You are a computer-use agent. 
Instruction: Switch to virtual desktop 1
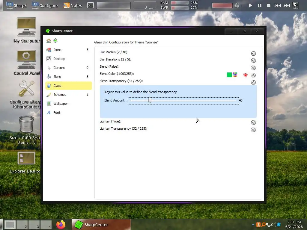(x=10, y=225)
